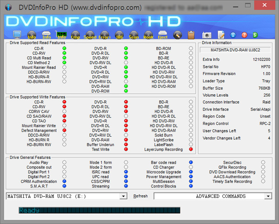Click the LayerJump Recording indicator

click(x=191, y=149)
